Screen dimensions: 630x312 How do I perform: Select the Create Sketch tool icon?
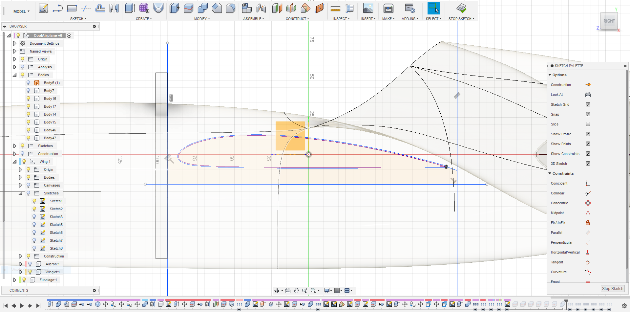click(43, 8)
